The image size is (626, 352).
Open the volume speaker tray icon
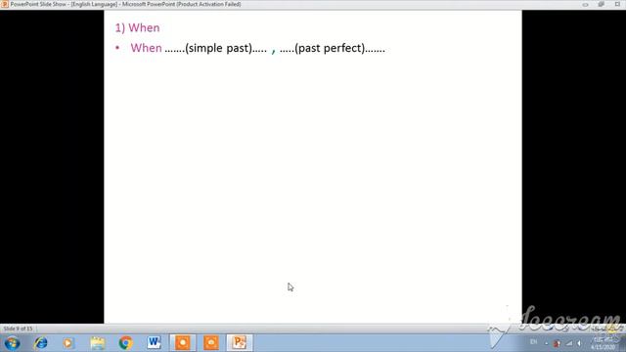(579, 343)
